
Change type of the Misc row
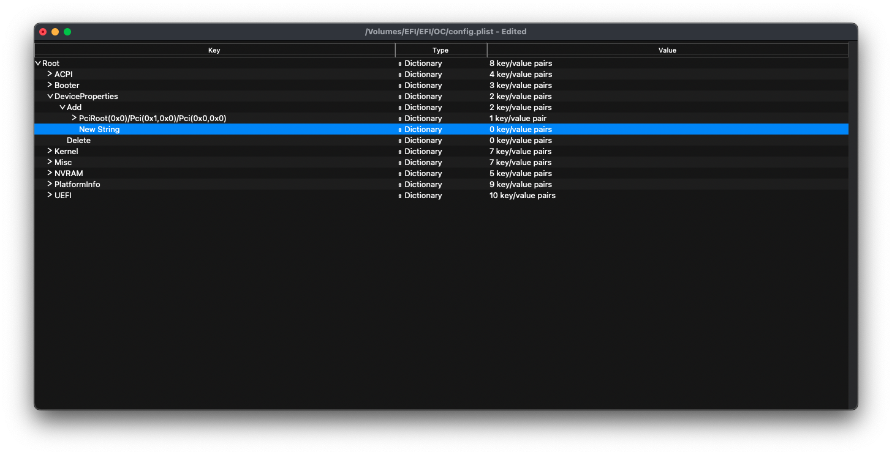pos(400,163)
